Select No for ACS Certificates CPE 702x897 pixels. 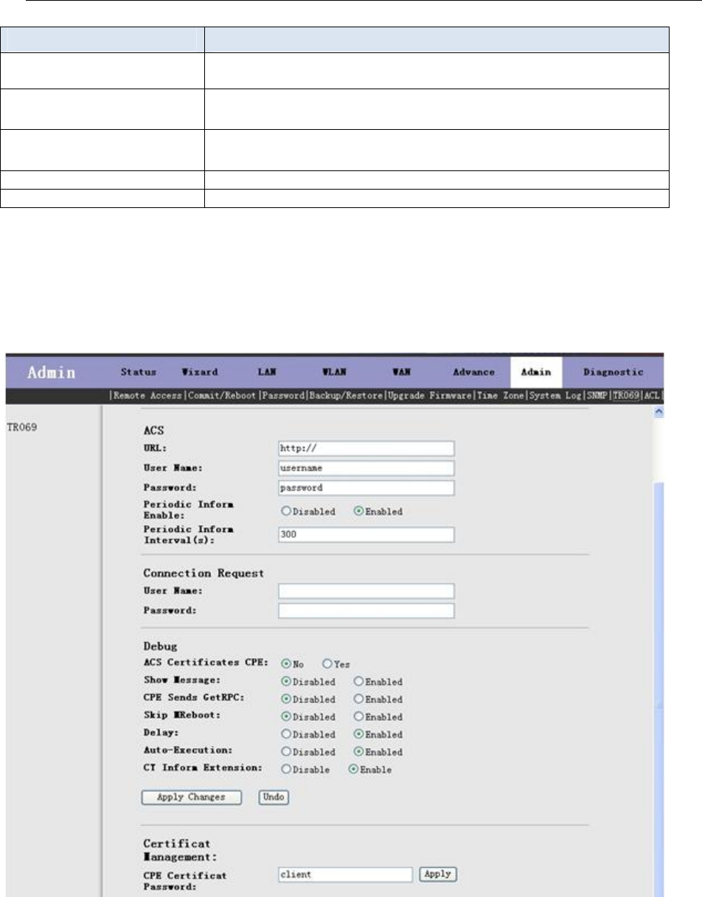pyautogui.click(x=285, y=663)
